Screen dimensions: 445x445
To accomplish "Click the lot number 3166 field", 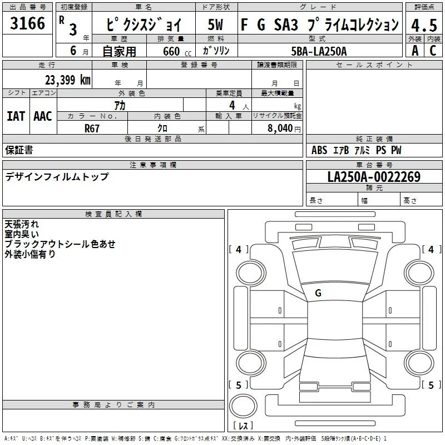I will click(x=27, y=23).
